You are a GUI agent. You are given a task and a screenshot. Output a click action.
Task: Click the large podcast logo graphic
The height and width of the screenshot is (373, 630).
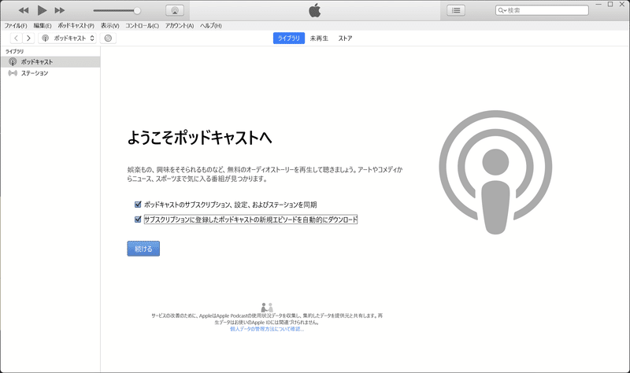click(x=495, y=172)
